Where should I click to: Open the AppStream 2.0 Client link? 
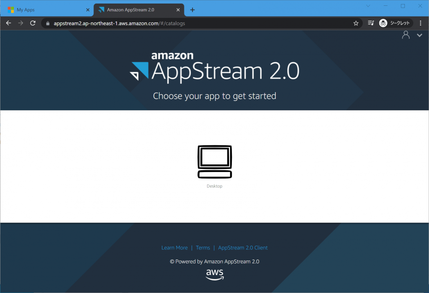pos(243,247)
